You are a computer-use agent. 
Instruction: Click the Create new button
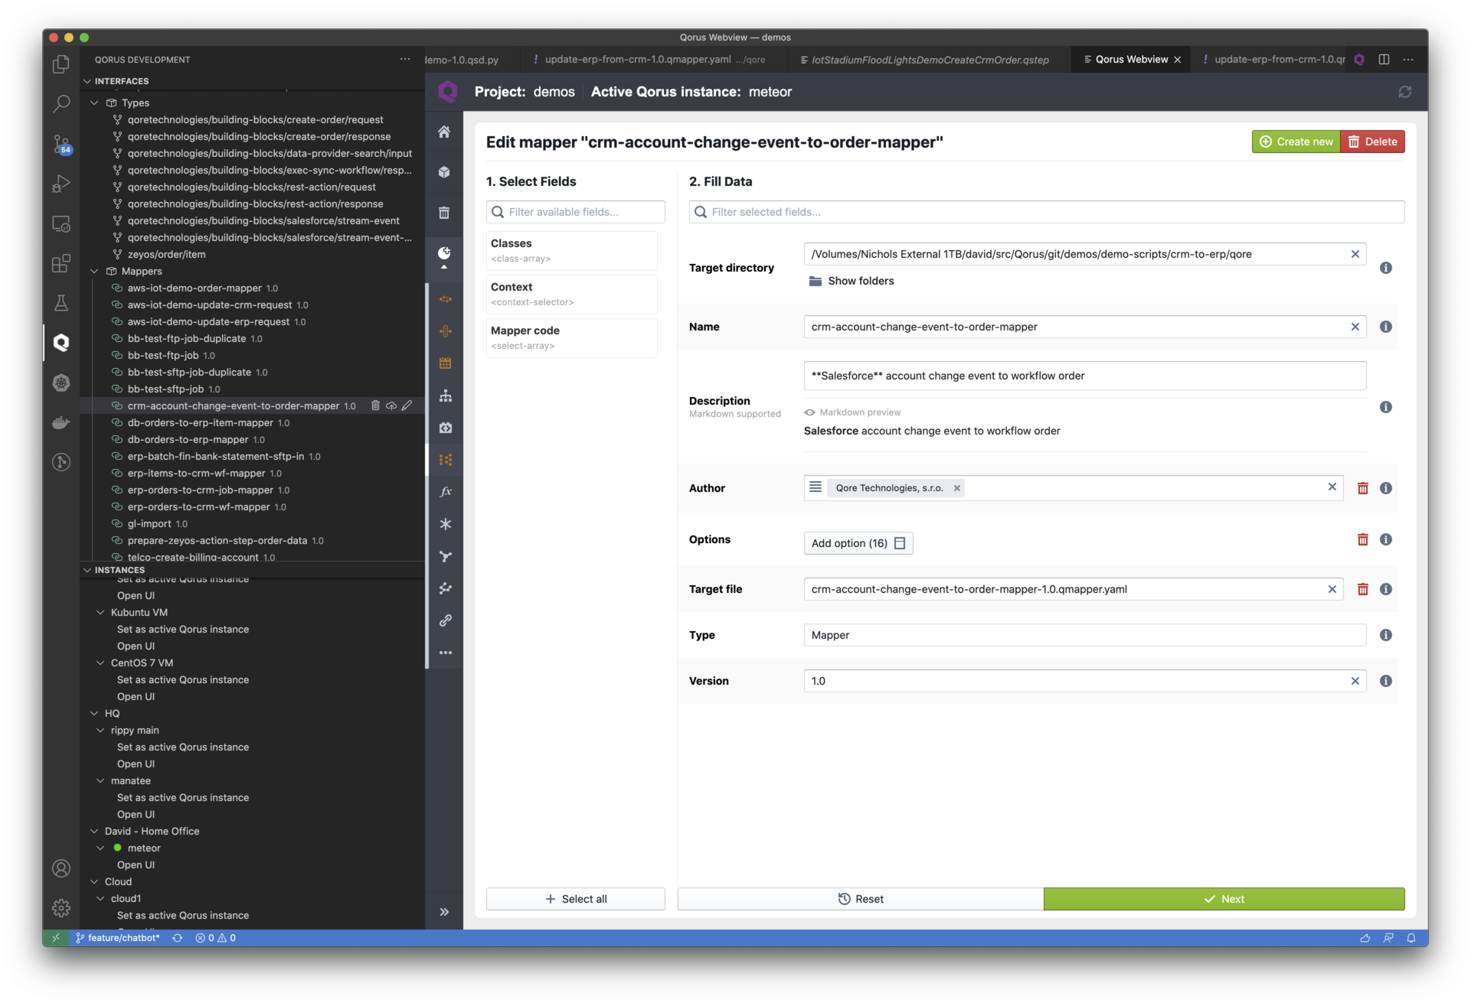tap(1296, 142)
